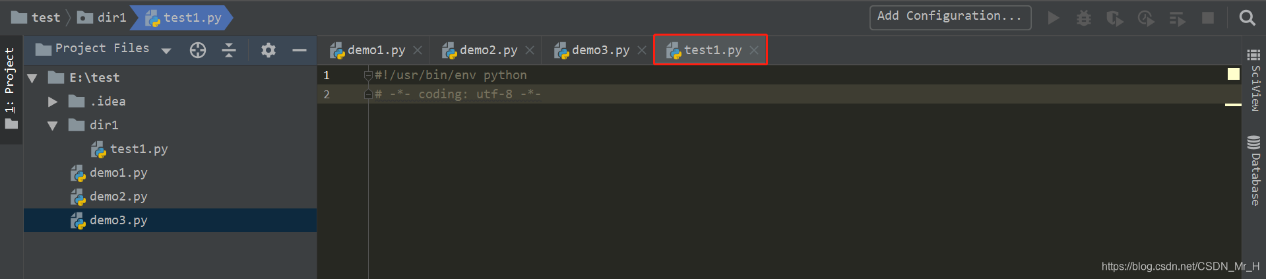Select test1.py in project tree

(x=129, y=150)
